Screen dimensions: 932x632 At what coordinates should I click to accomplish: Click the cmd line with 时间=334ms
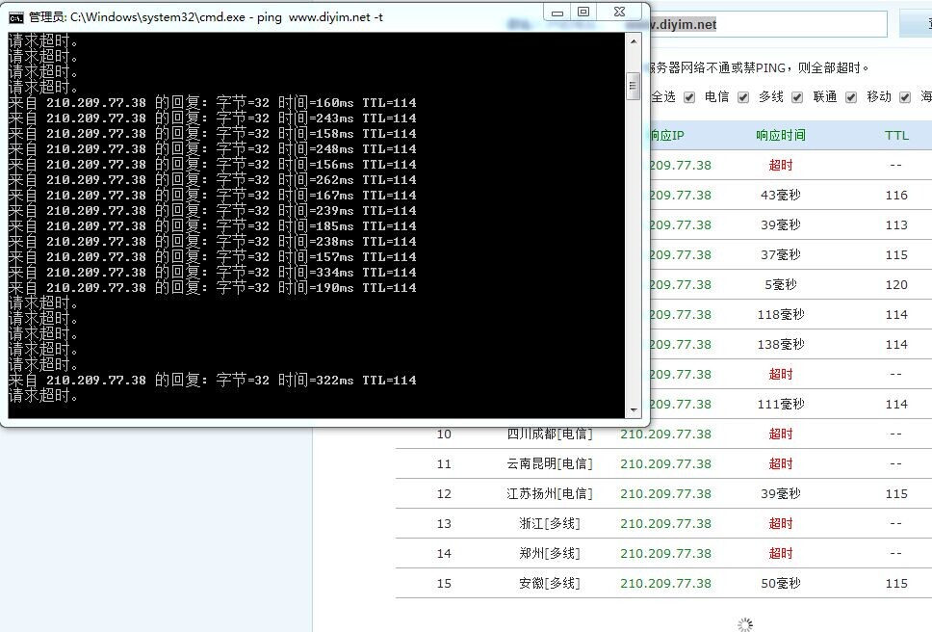212,273
